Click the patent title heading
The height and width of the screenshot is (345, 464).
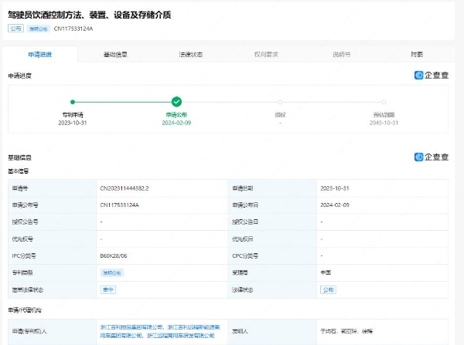pos(90,15)
